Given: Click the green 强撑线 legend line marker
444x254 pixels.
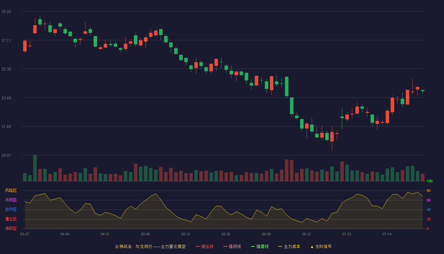Looking at the screenshot, I should click(253, 246).
